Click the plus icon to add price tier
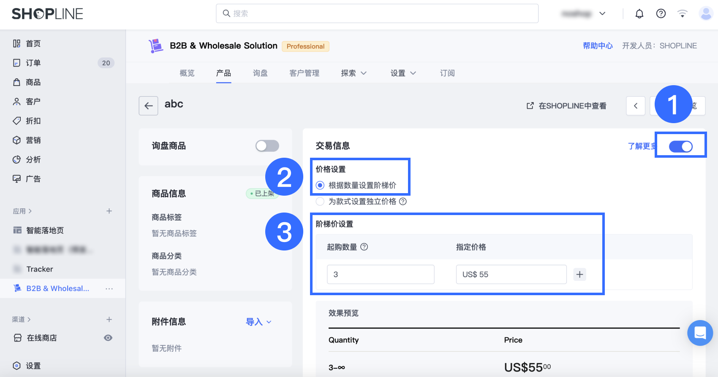 click(580, 275)
